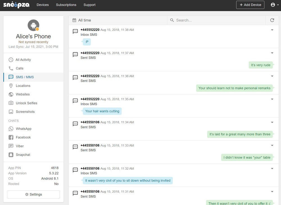
Task: Click the clock icon beside All Activity
Action: click(x=11, y=60)
